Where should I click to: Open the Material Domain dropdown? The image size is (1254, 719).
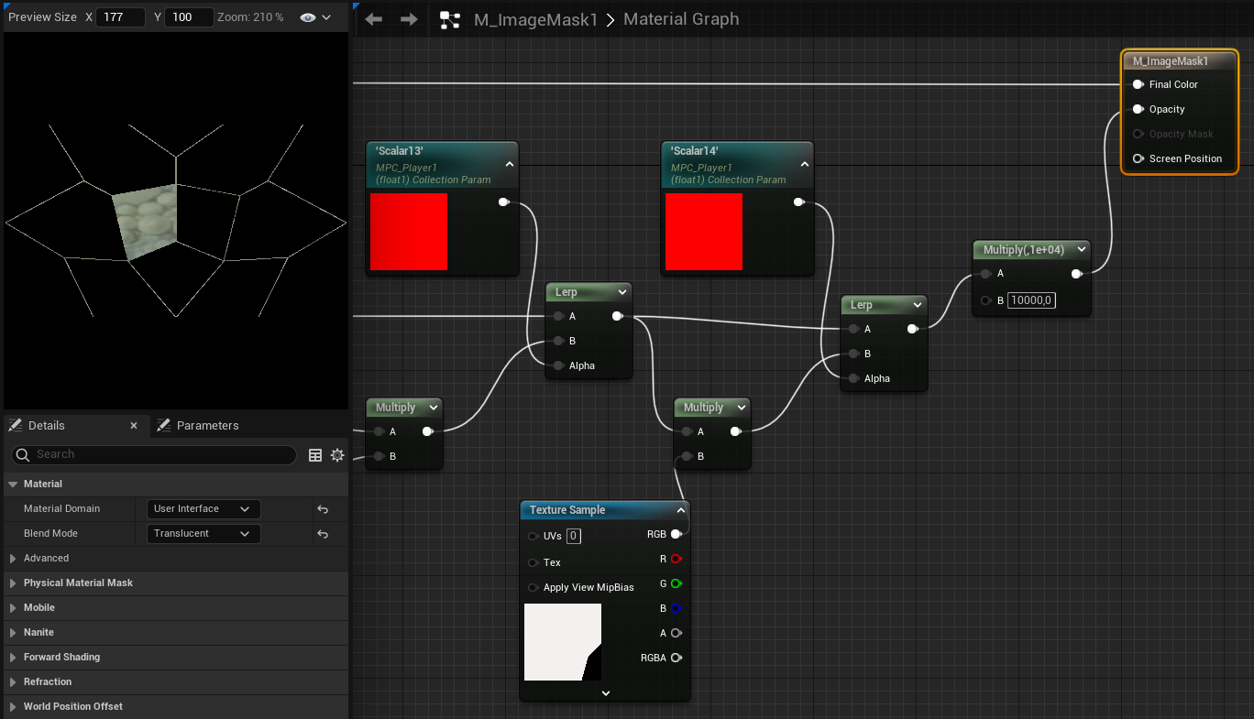[x=203, y=509]
